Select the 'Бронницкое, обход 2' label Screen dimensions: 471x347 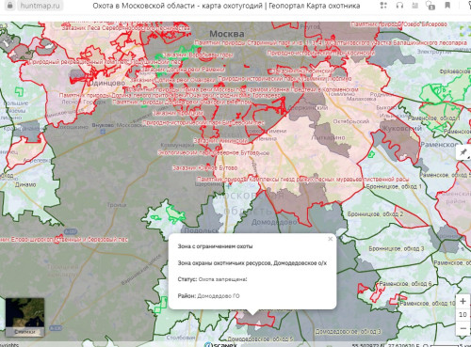pyautogui.click(x=375, y=214)
